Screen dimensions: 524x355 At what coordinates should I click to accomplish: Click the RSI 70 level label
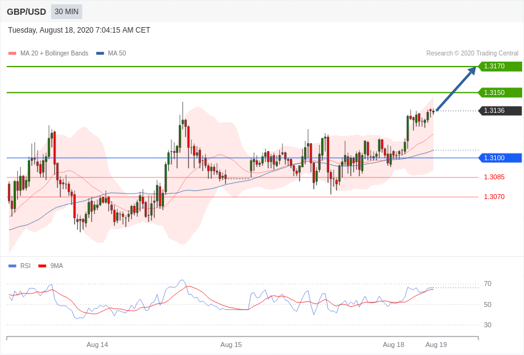(x=488, y=284)
